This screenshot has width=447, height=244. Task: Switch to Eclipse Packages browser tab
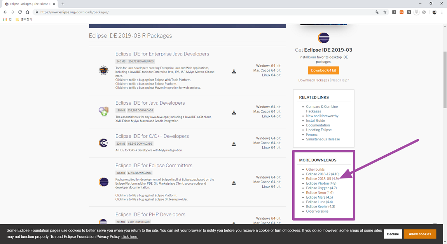pos(30,4)
